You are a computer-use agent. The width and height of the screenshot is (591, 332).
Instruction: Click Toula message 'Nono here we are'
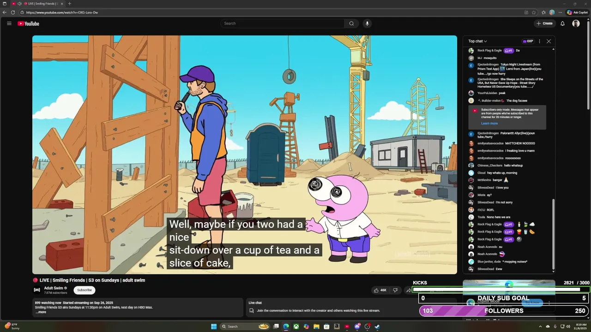pos(498,217)
